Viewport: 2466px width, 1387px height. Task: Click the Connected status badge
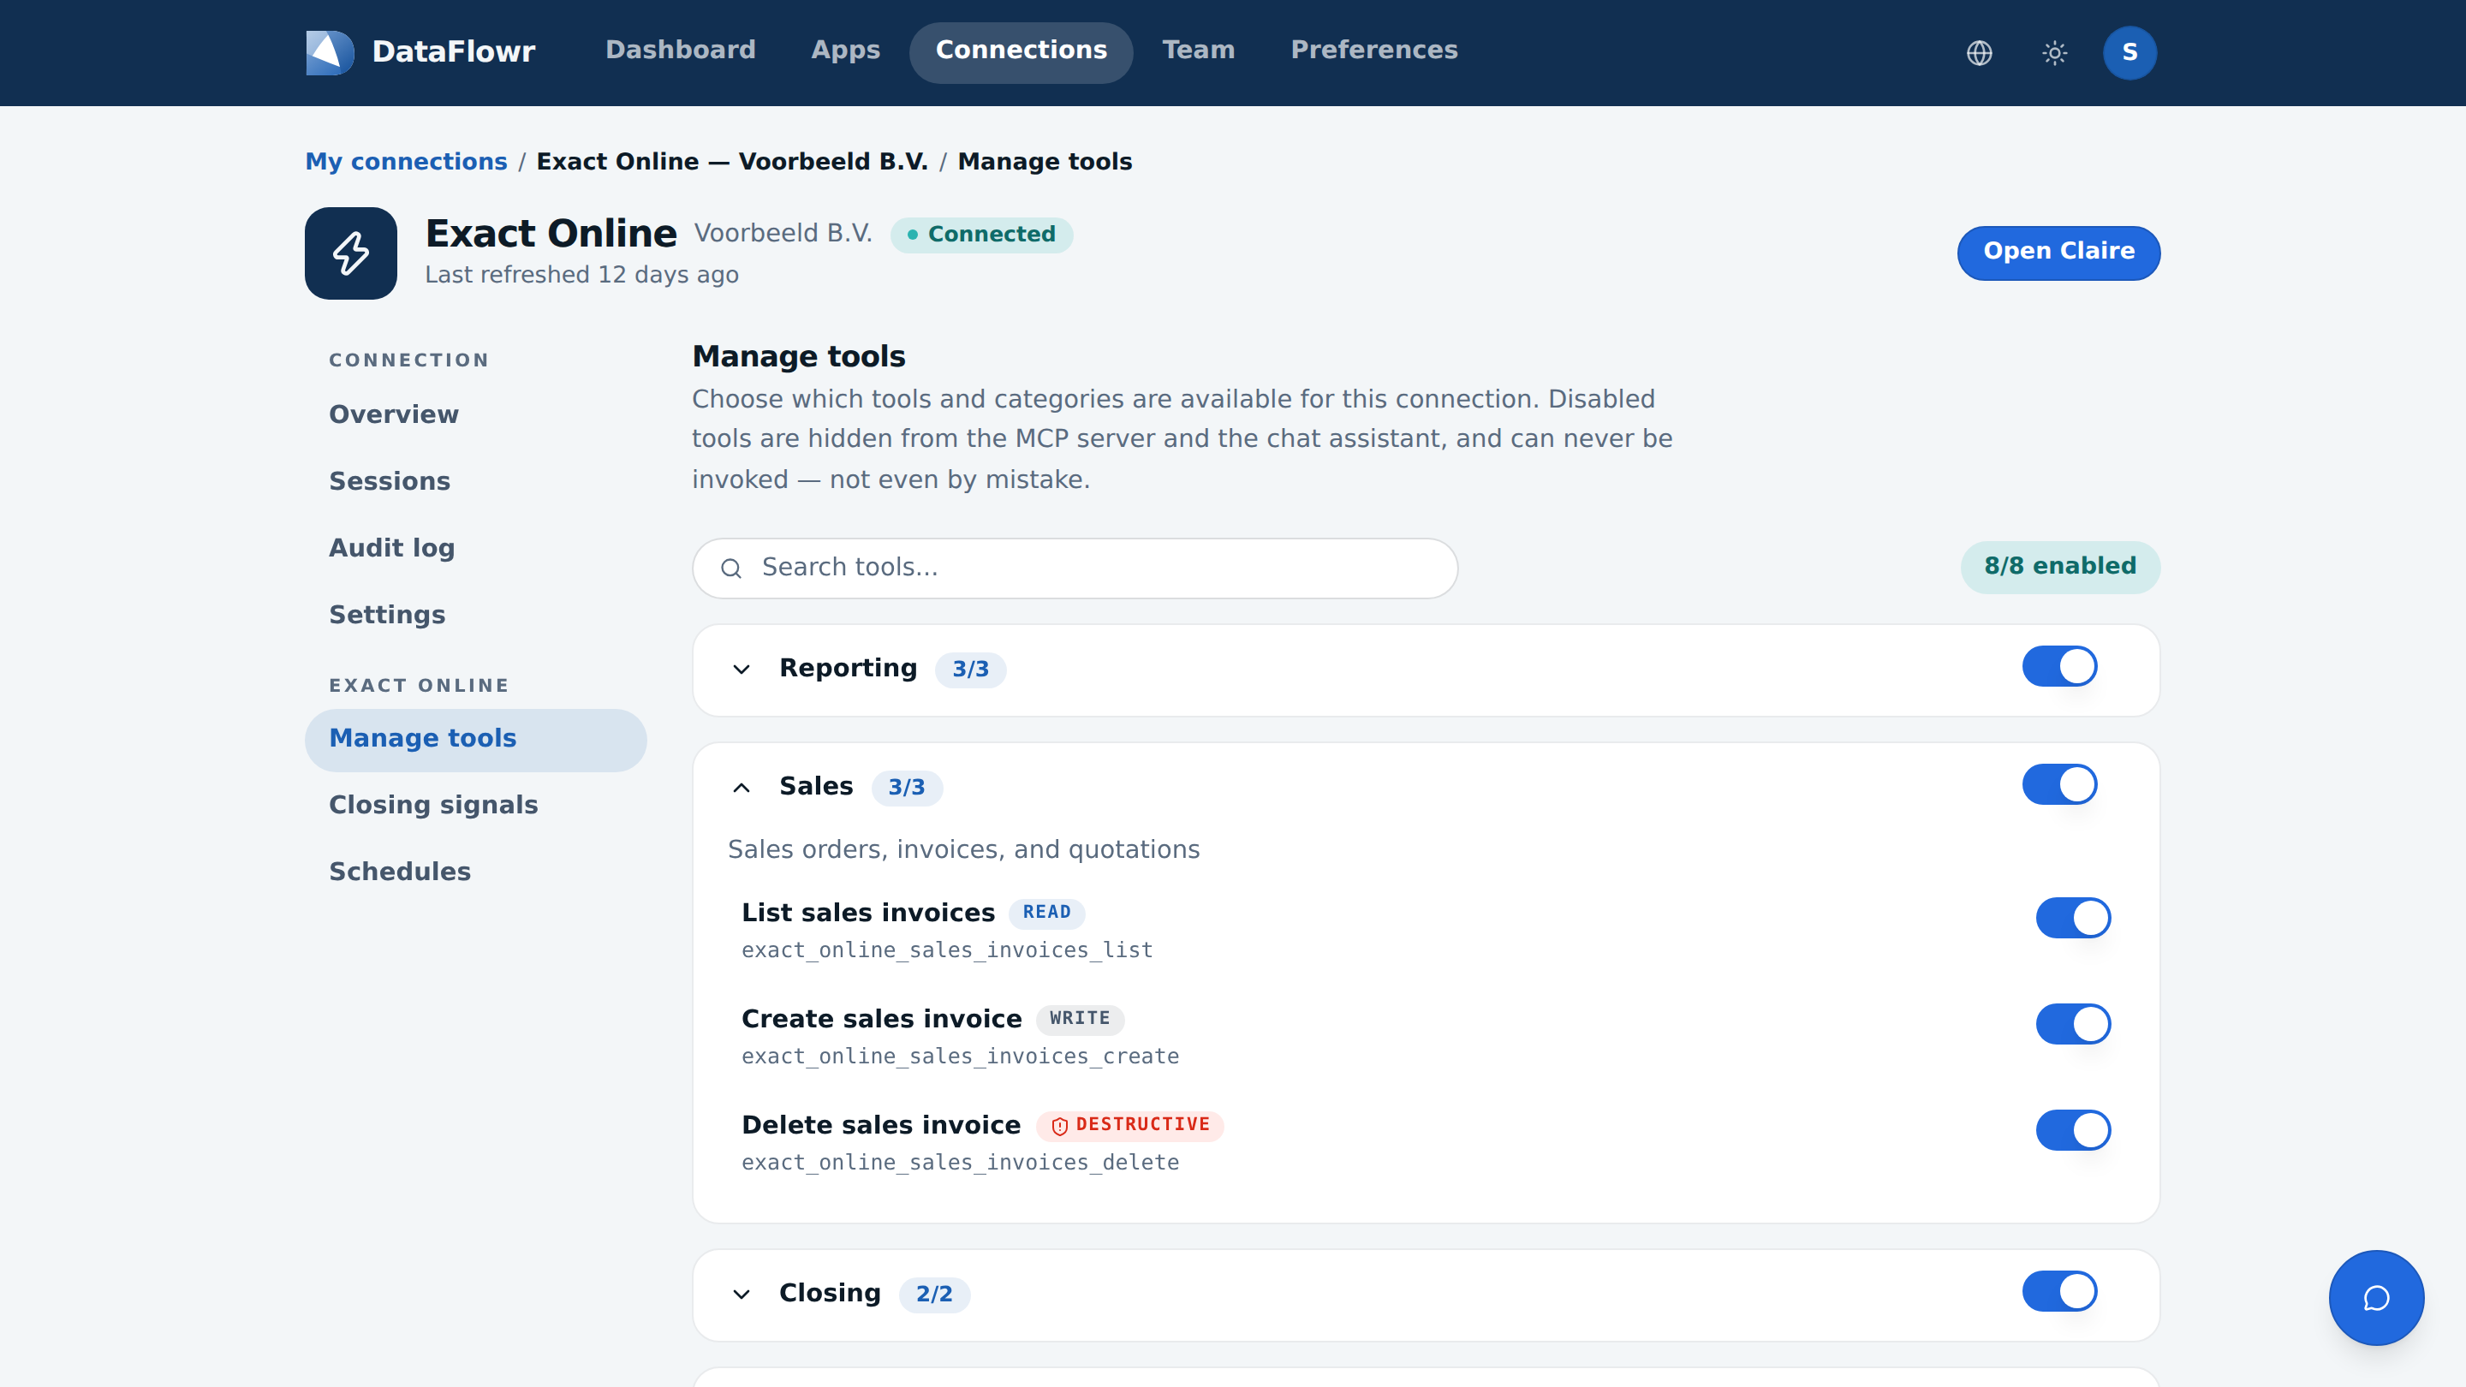click(981, 235)
